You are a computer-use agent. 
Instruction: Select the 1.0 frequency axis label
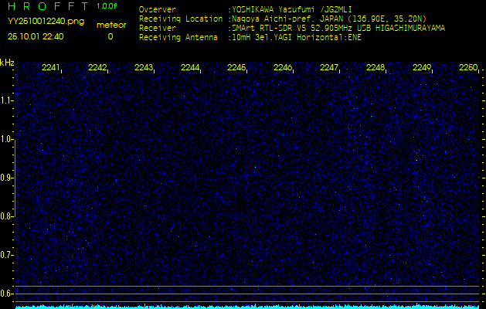(x=6, y=139)
